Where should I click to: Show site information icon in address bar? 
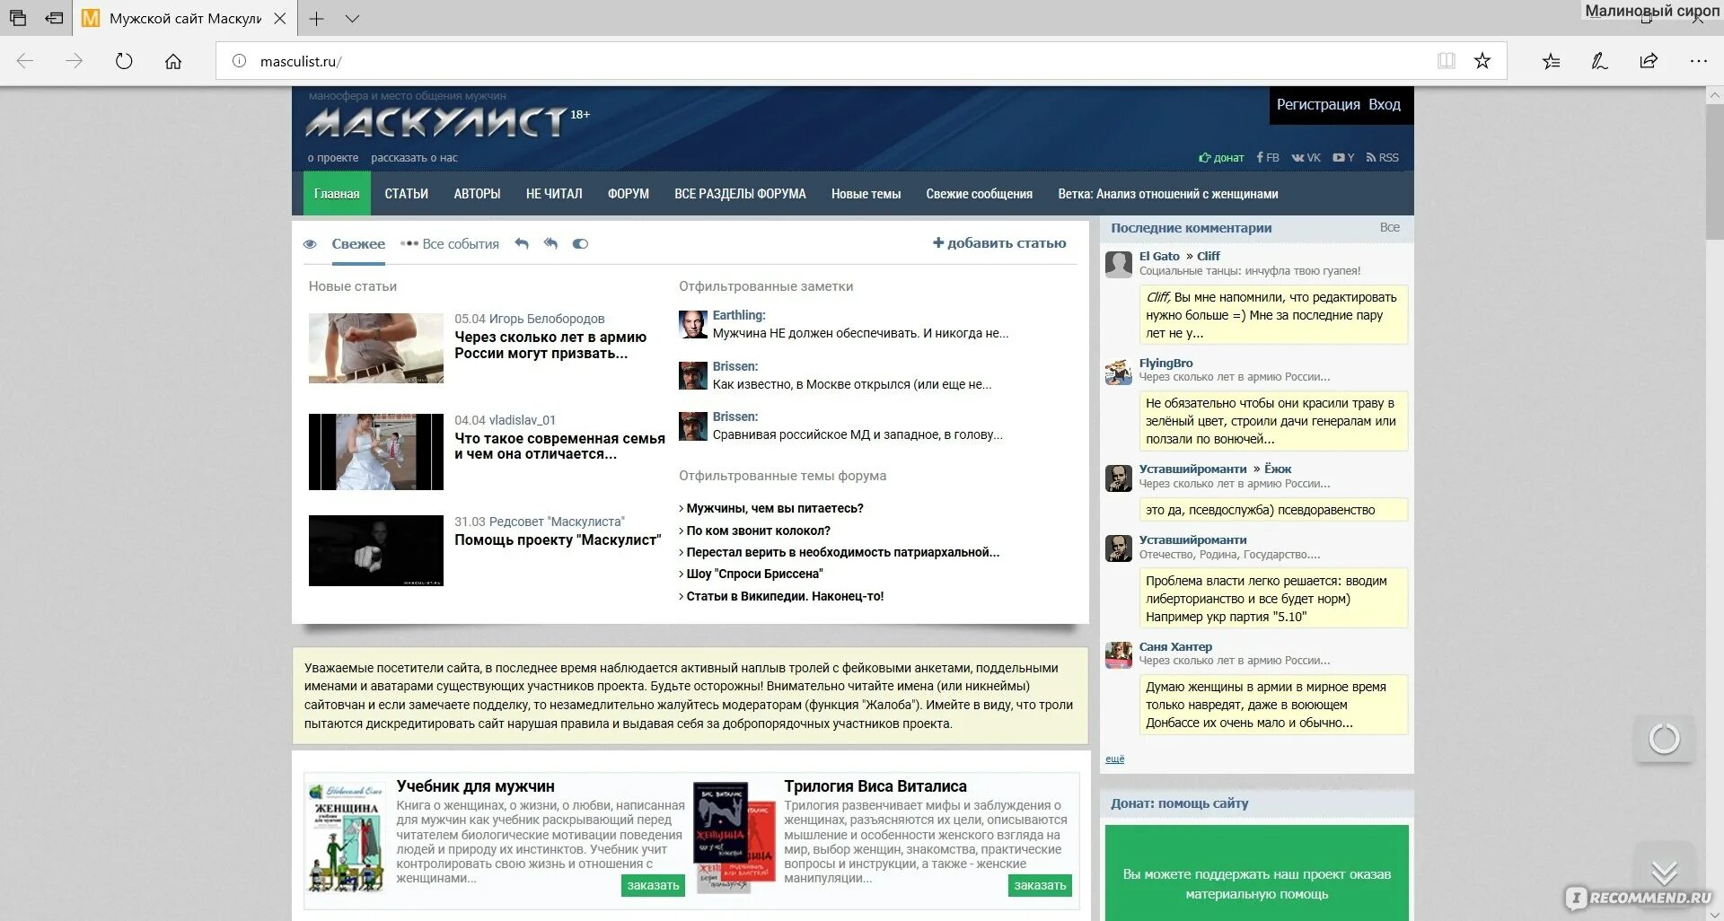tap(239, 61)
